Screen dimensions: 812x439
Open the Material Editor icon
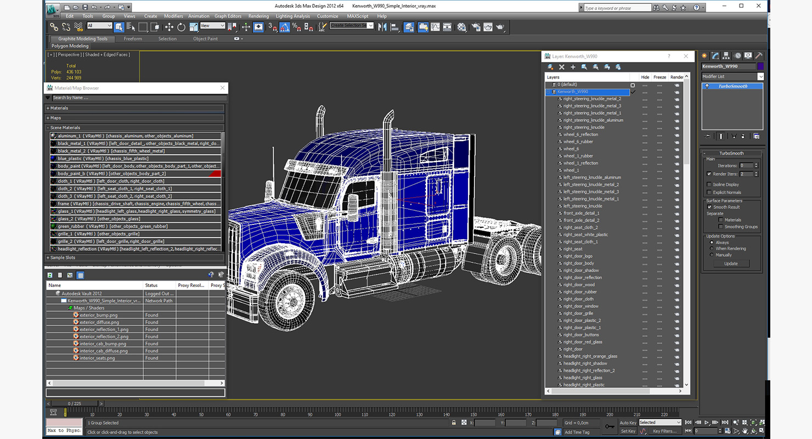pos(461,27)
